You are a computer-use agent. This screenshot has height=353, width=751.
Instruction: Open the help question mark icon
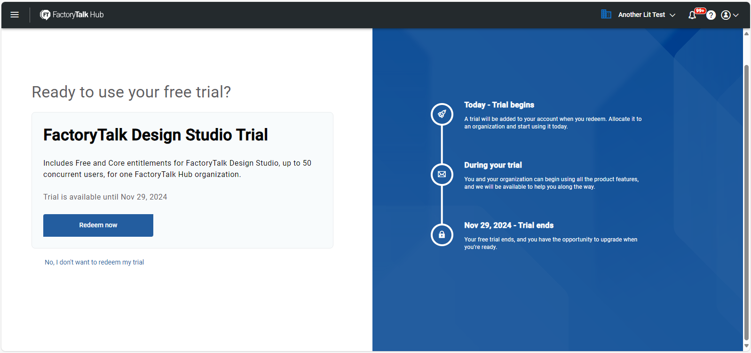tap(711, 15)
